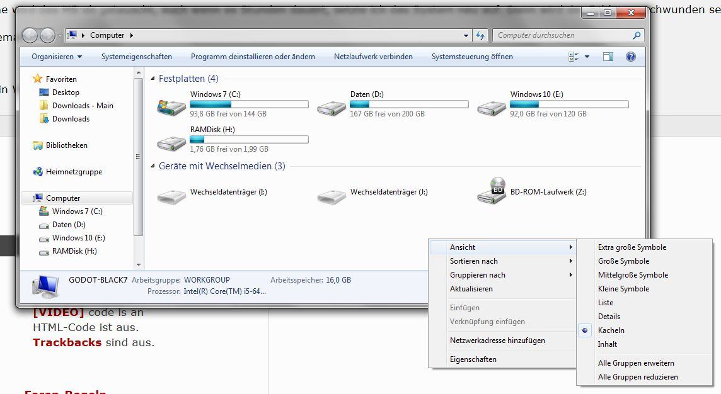Viewport: 721px width, 394px height.
Task: Open Eigenschaften from the context menu
Action: pyautogui.click(x=502, y=359)
